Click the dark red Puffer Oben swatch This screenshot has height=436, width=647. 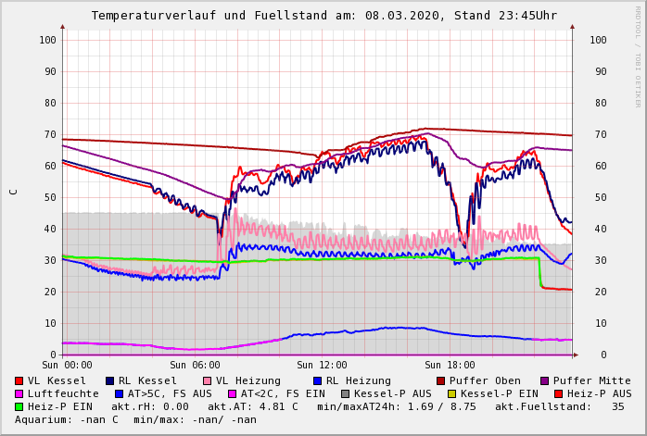pyautogui.click(x=440, y=381)
